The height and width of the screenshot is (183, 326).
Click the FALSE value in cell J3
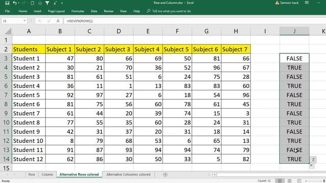(294, 58)
